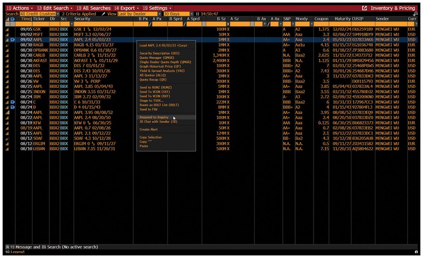Image resolution: width=423 pixels, height=258 pixels.
Task: Click the Maturity column header
Action: [x=343, y=19]
